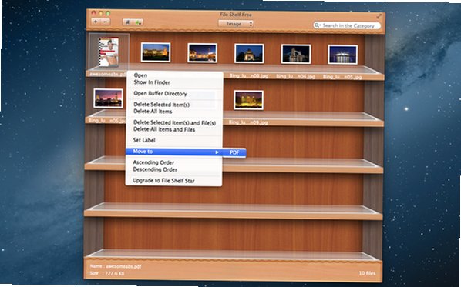Click the minus remove button in toolbar
461x287 pixels.
tap(106, 22)
